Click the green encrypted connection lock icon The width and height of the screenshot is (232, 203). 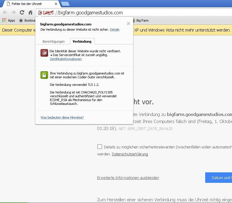tap(44, 75)
